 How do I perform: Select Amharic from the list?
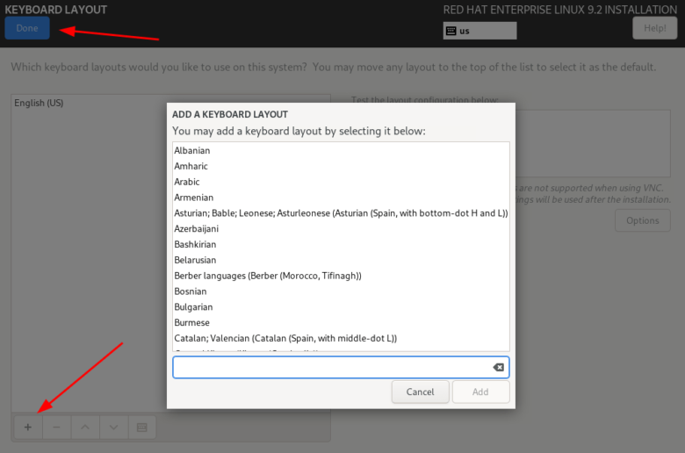pyautogui.click(x=341, y=167)
